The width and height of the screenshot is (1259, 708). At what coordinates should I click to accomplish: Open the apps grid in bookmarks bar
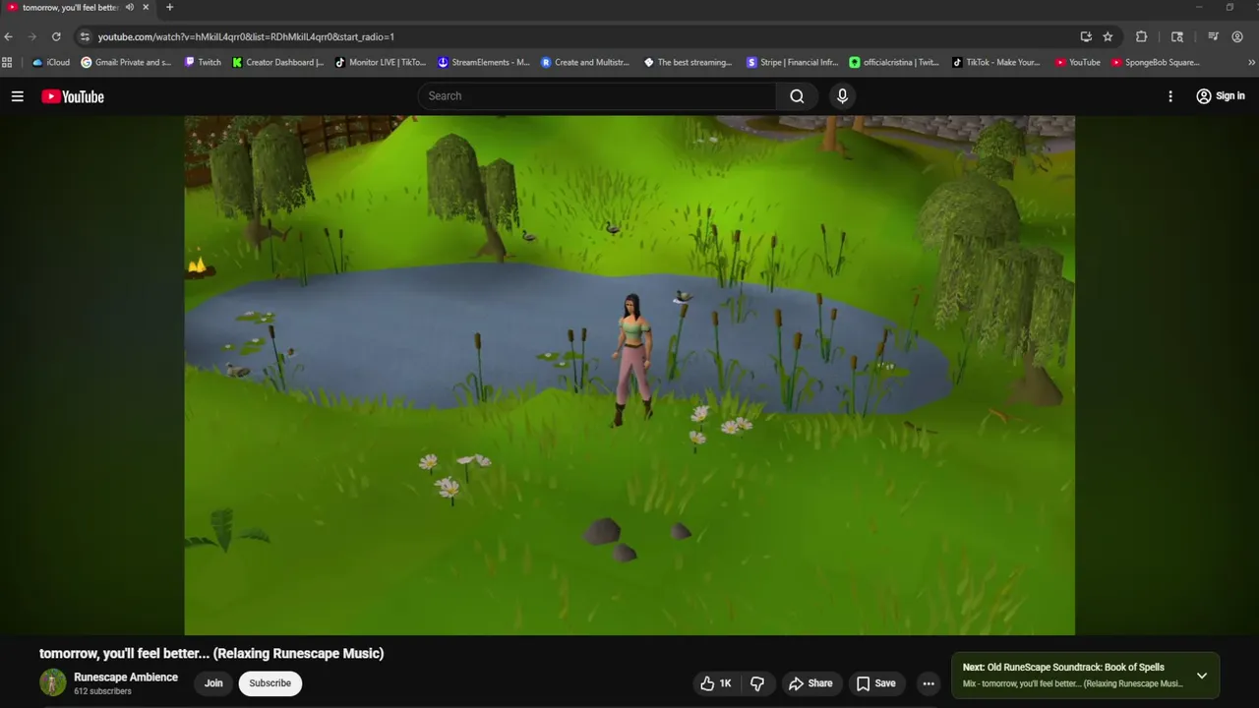8,62
